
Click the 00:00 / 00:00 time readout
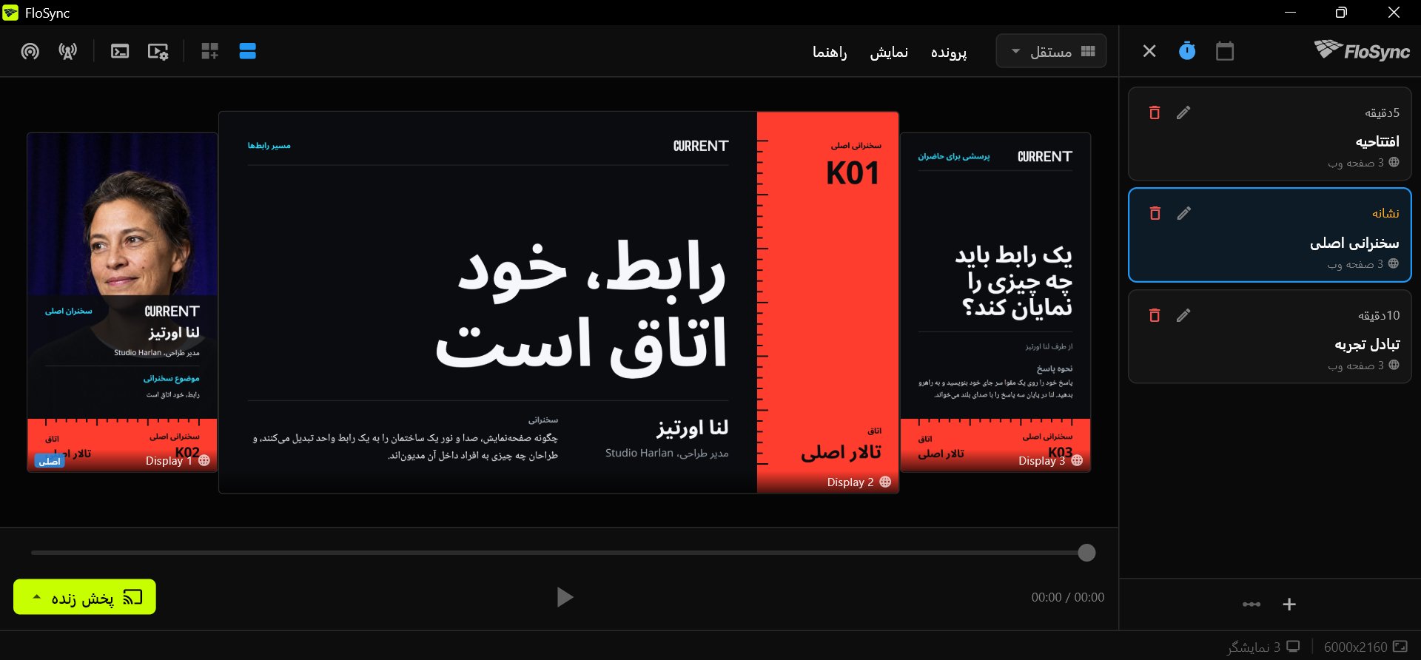[x=1068, y=597]
